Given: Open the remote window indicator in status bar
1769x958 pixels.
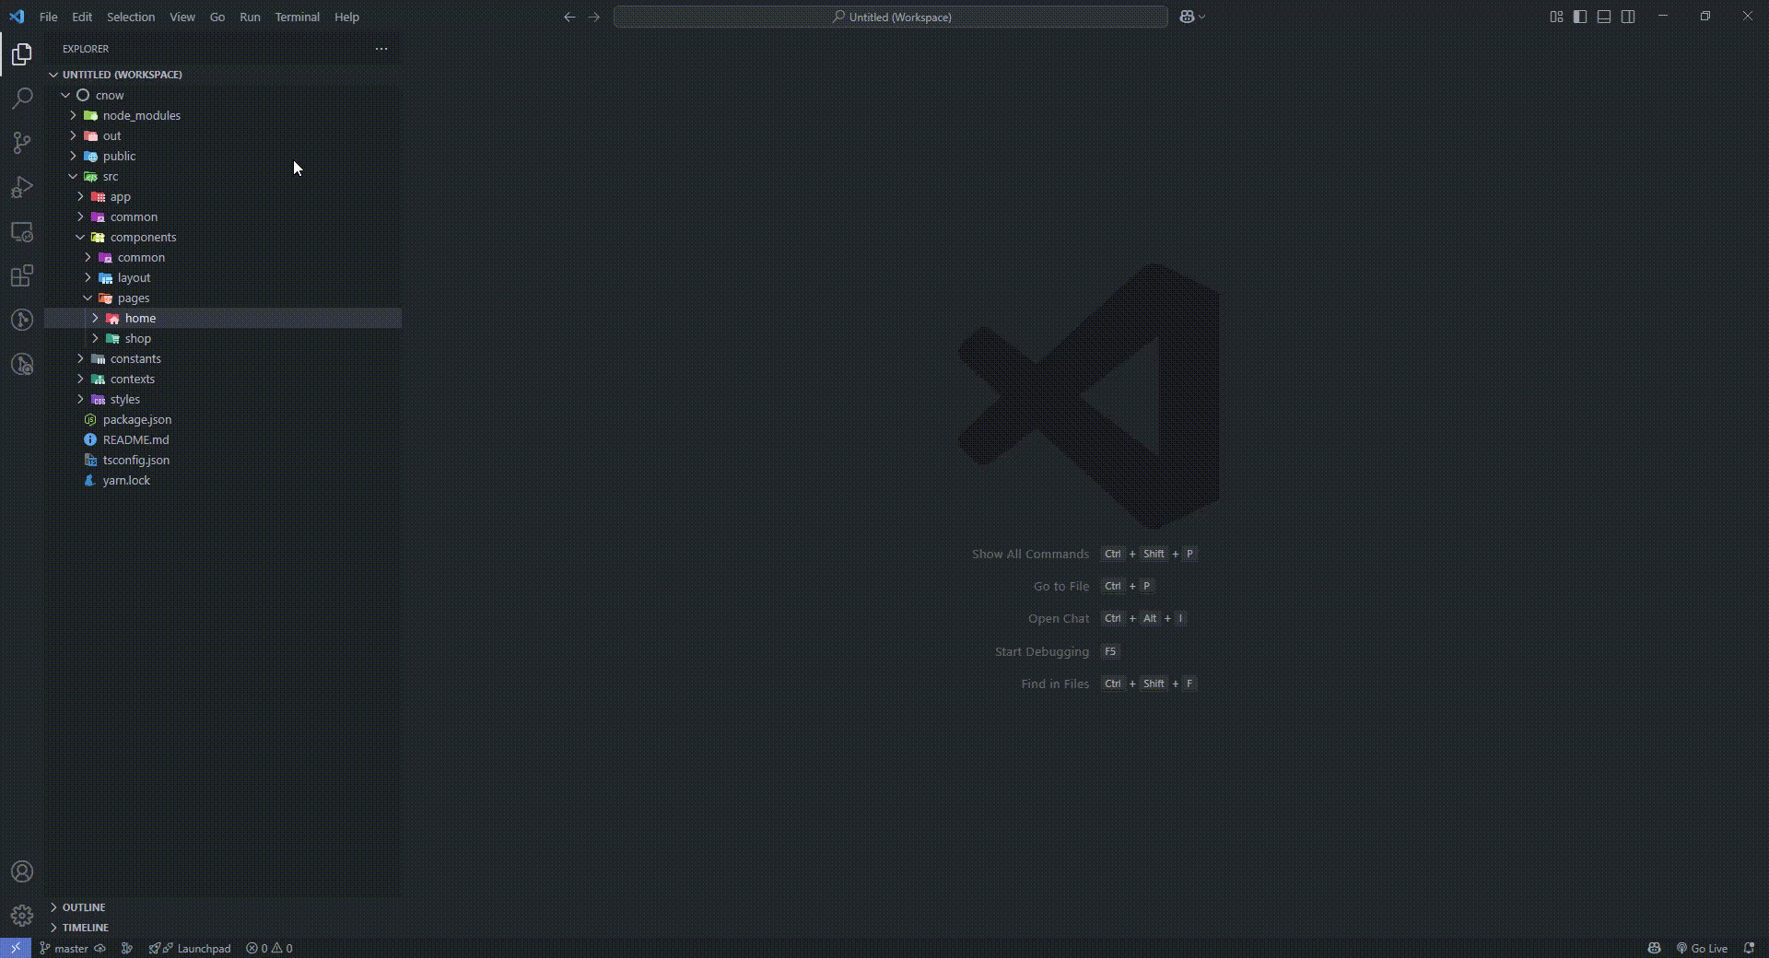Looking at the screenshot, I should pos(16,948).
